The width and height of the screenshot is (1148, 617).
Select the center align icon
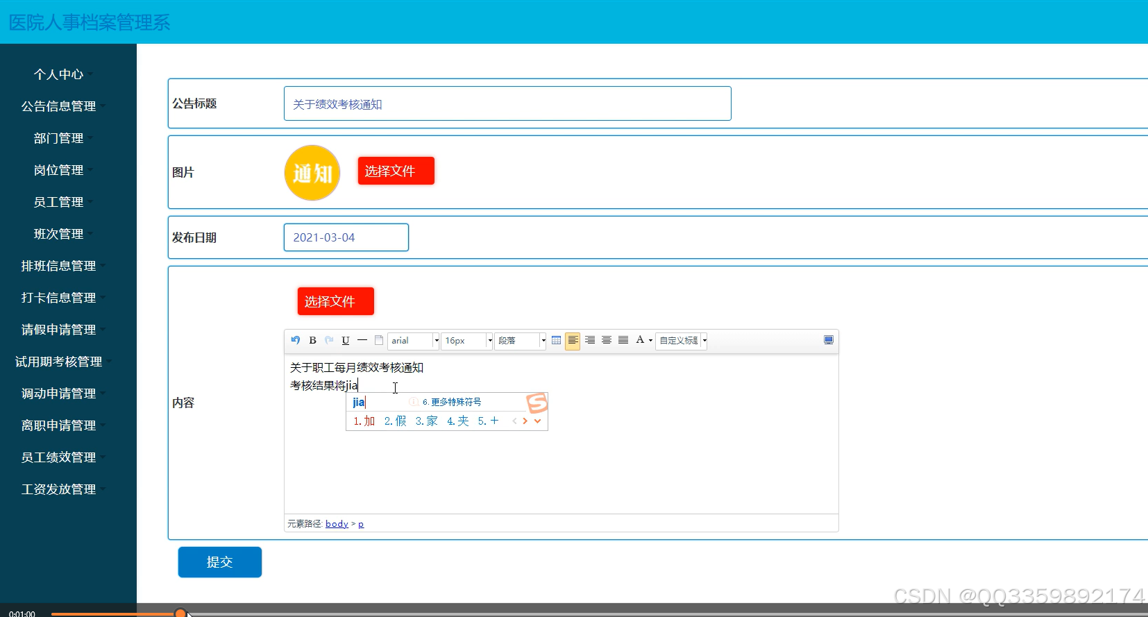point(607,340)
